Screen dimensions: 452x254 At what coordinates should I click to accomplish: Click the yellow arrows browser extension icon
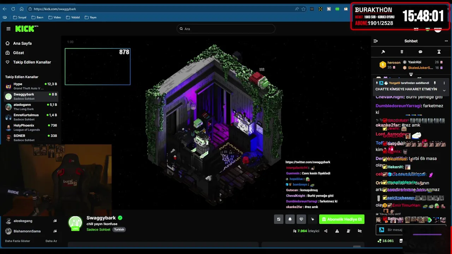click(x=320, y=9)
